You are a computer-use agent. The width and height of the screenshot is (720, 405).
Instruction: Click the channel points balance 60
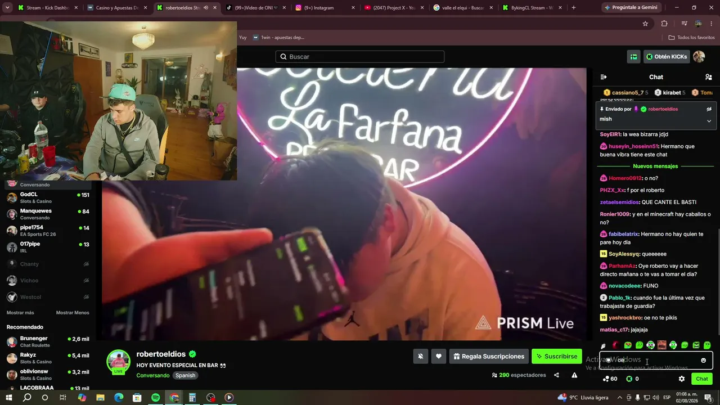(610, 379)
